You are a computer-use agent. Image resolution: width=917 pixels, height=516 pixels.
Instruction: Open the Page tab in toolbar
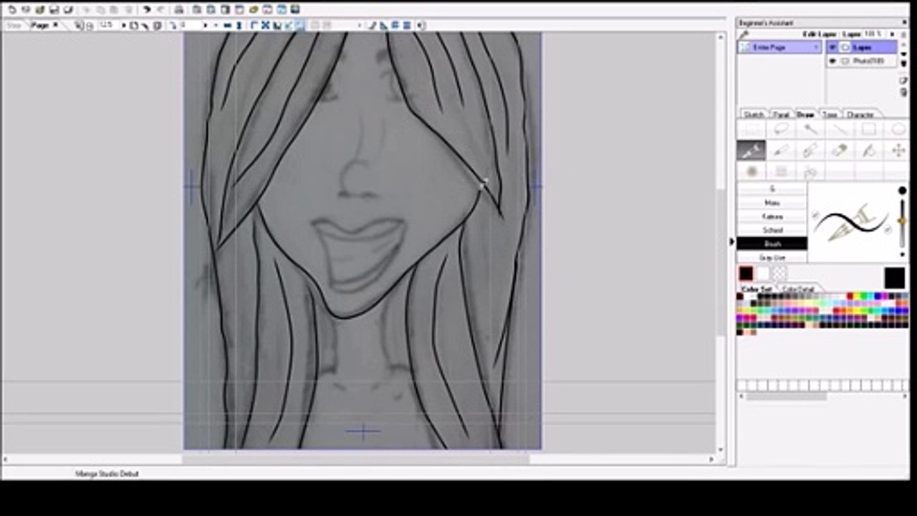click(x=44, y=25)
